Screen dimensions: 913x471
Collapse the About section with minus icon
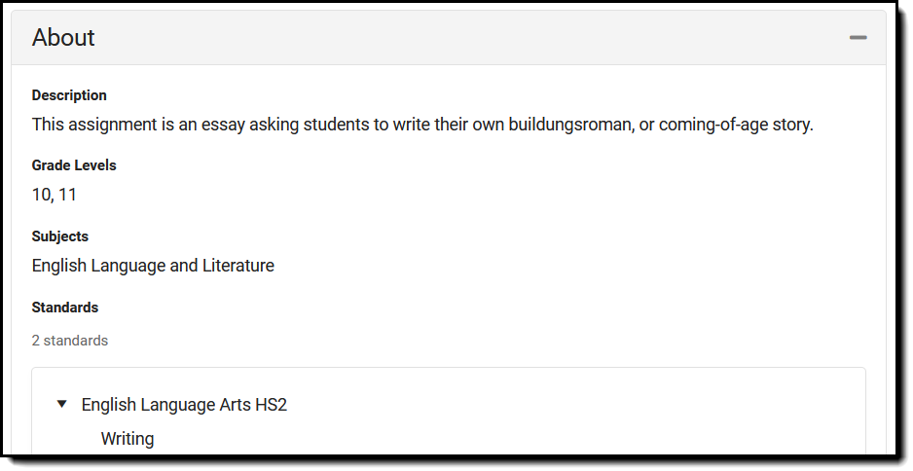click(858, 38)
